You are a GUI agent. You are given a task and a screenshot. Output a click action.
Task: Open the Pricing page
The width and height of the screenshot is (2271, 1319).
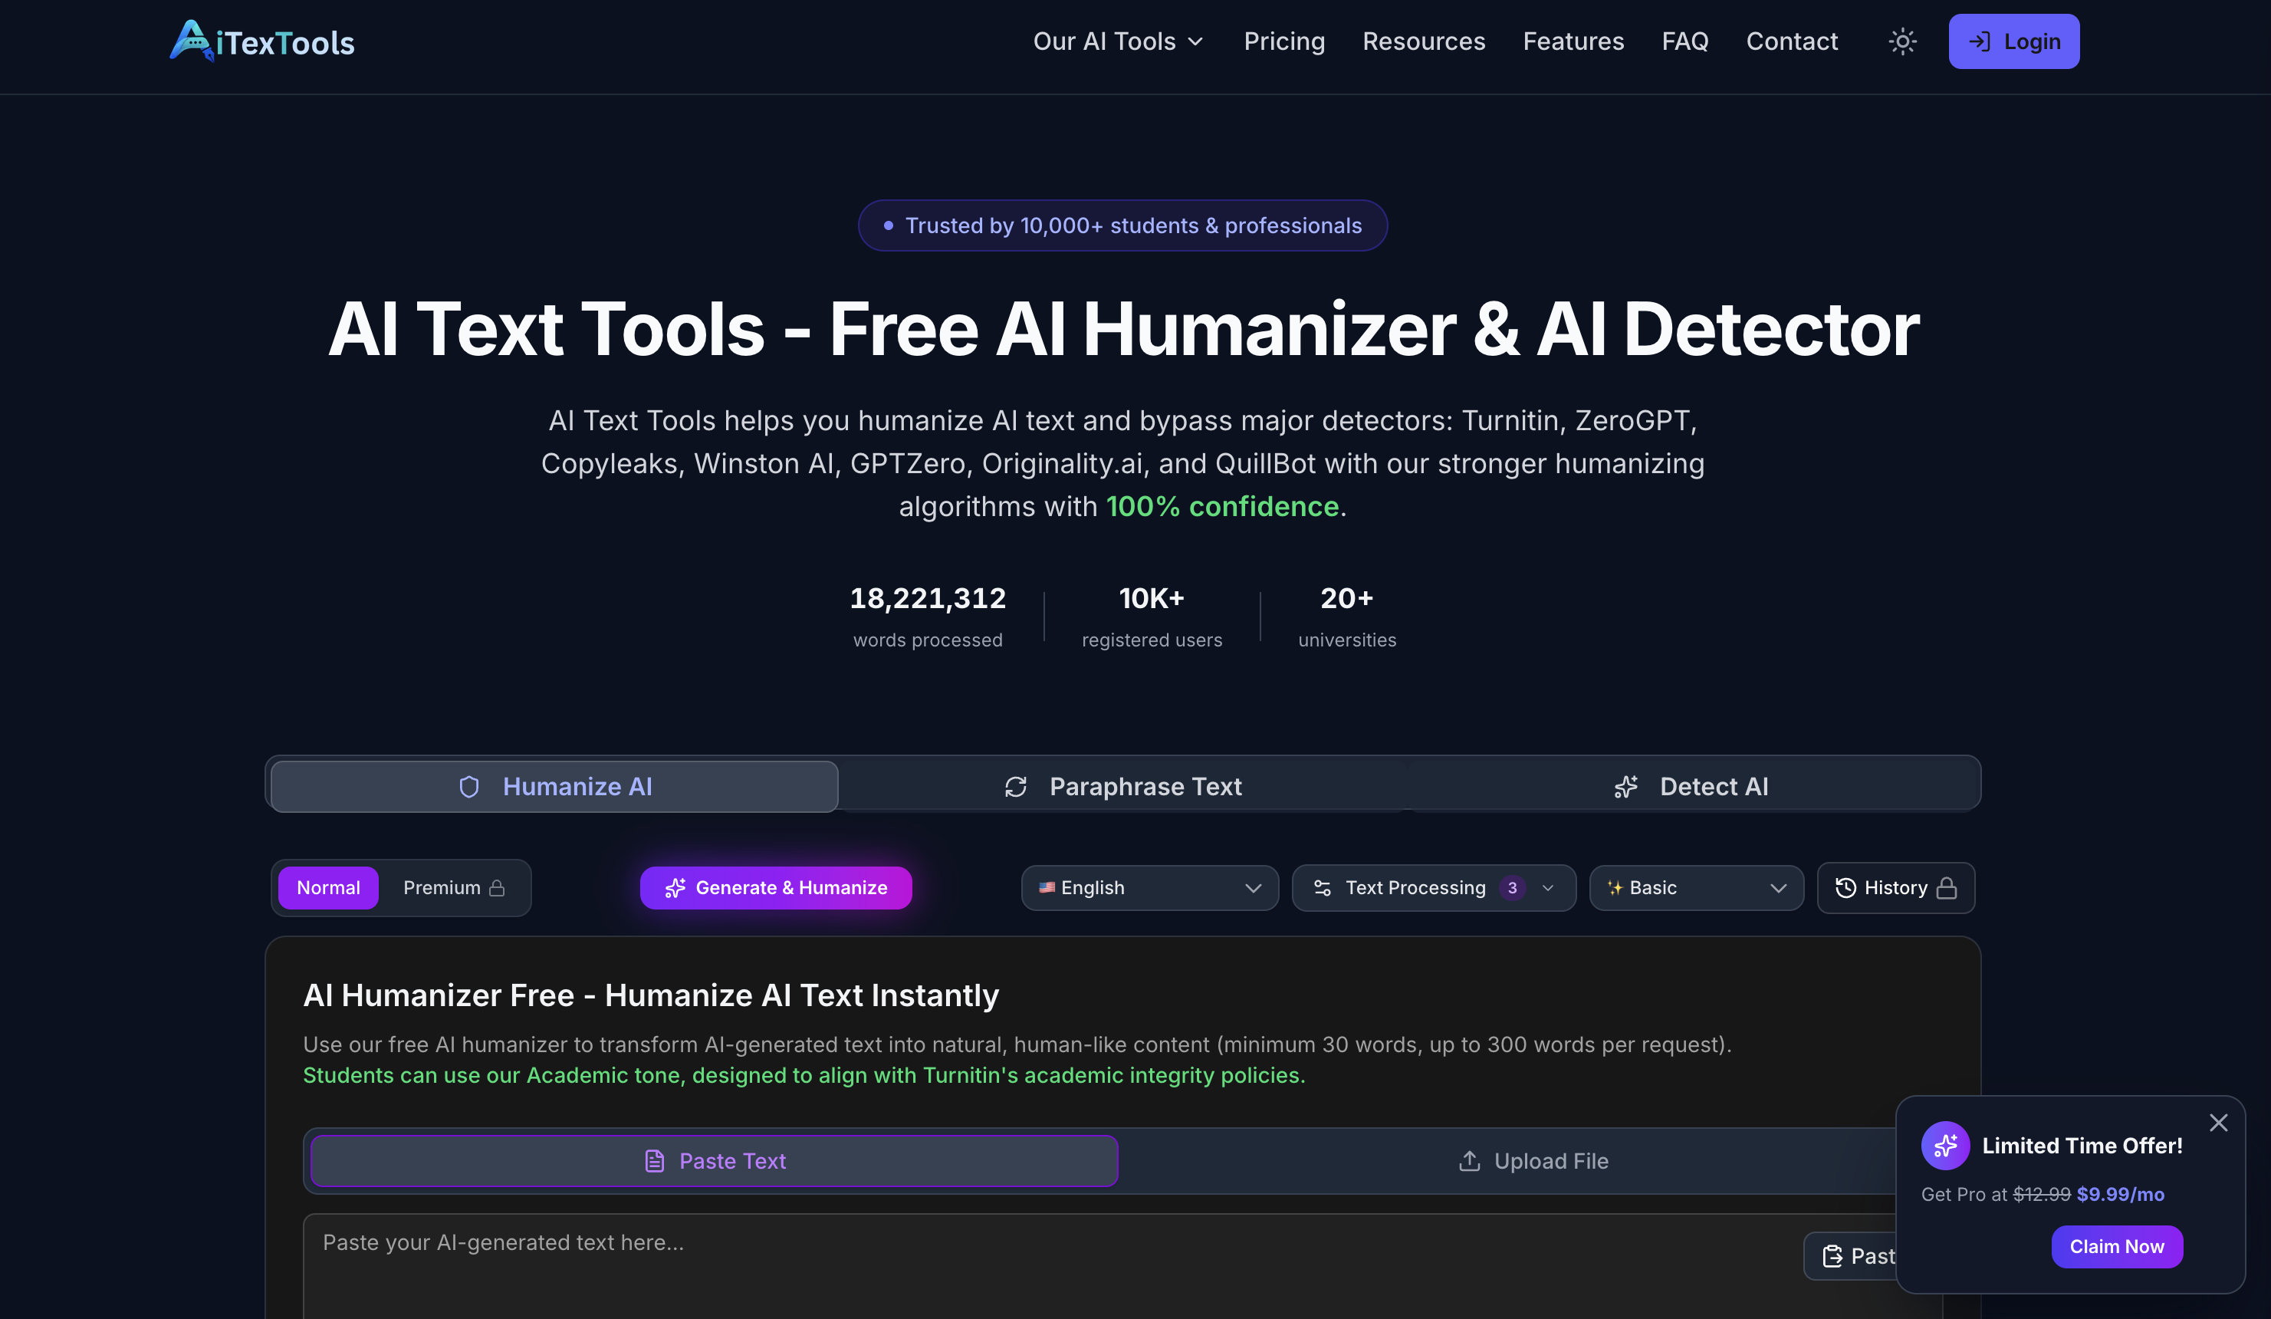tap(1284, 41)
